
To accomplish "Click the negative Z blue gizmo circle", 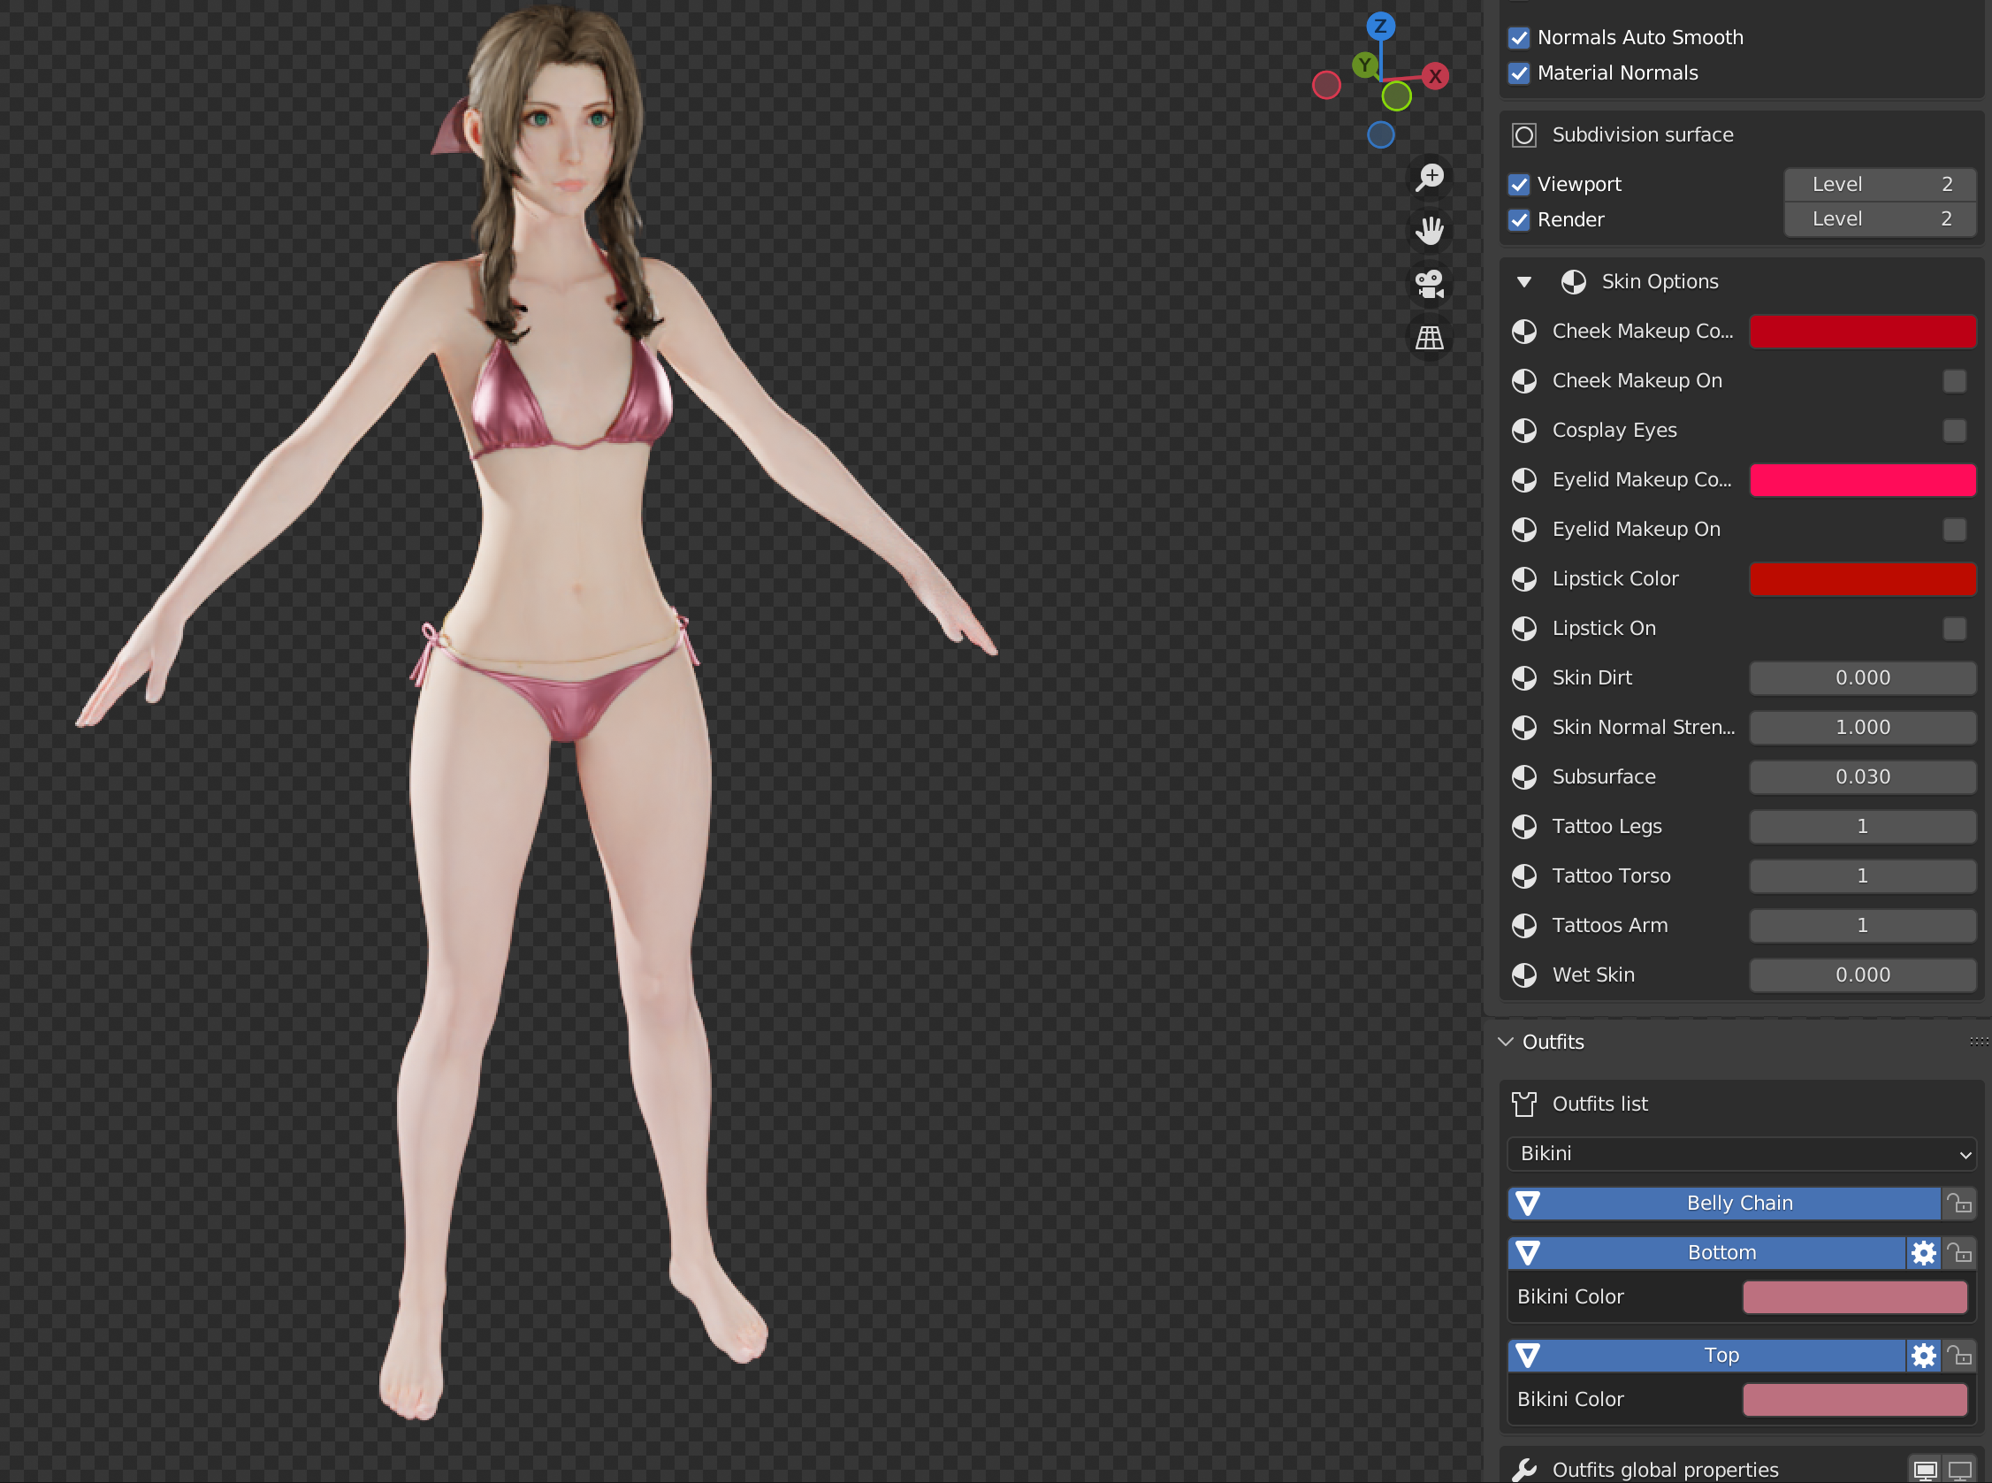I will 1380,134.
